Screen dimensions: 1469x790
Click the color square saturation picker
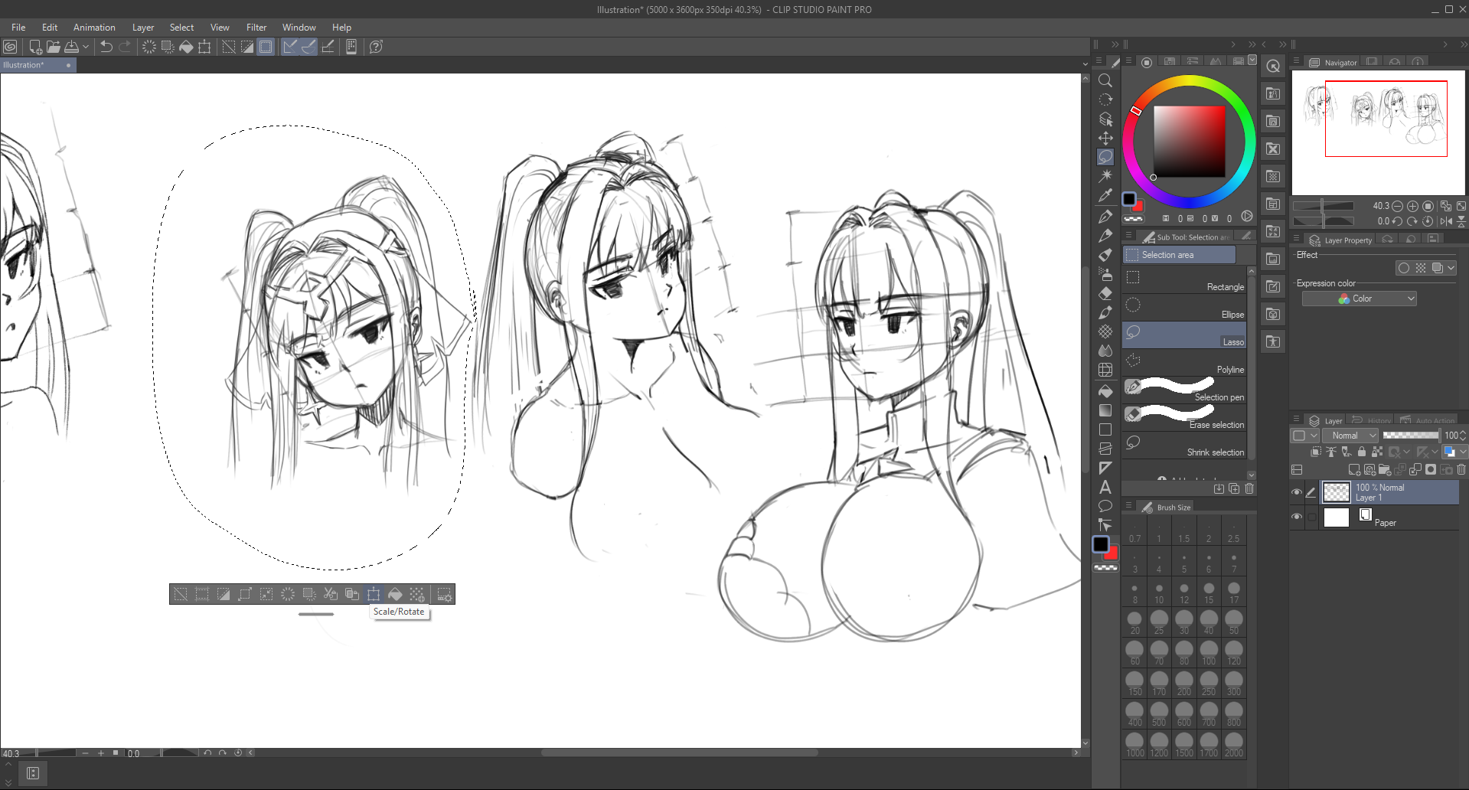[1190, 142]
